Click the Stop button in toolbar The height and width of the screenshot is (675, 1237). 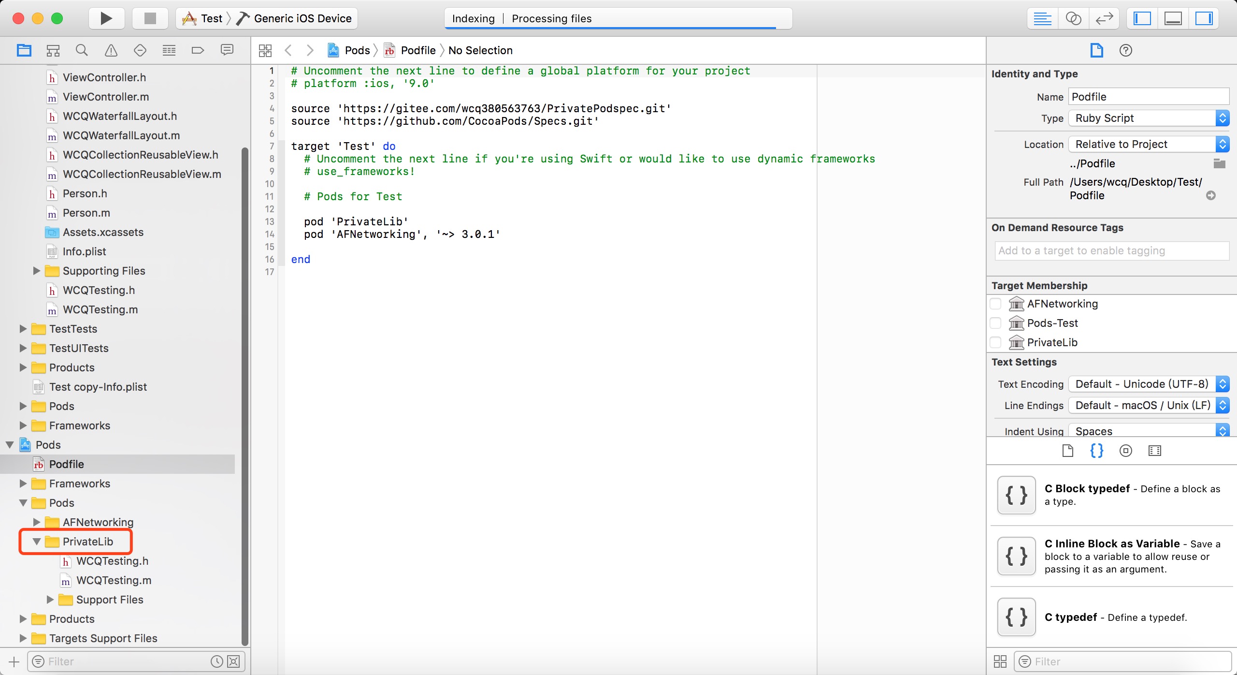tap(150, 18)
